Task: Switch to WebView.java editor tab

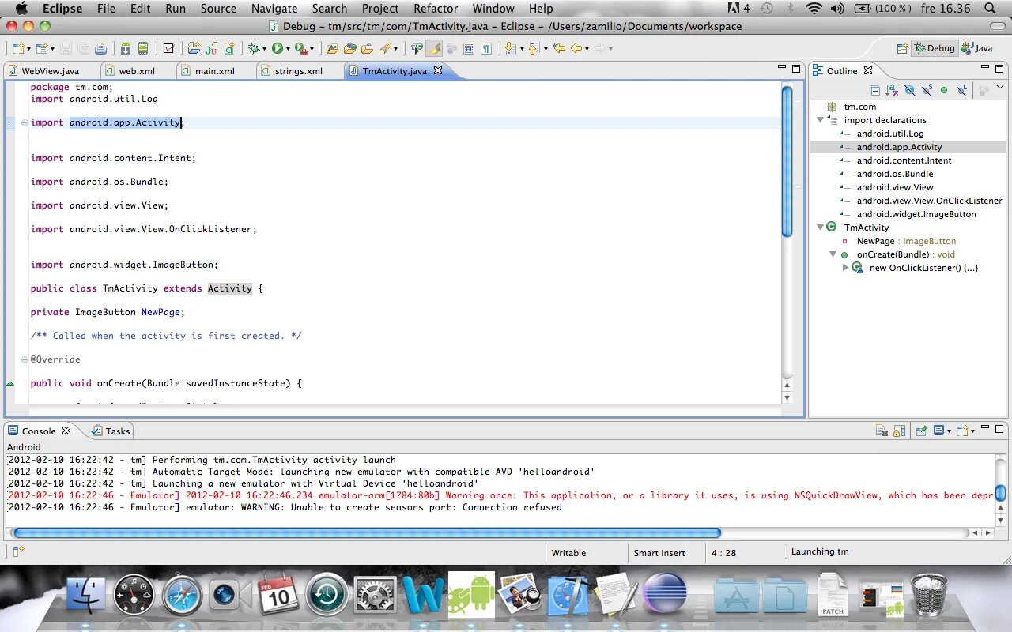Action: (x=50, y=70)
